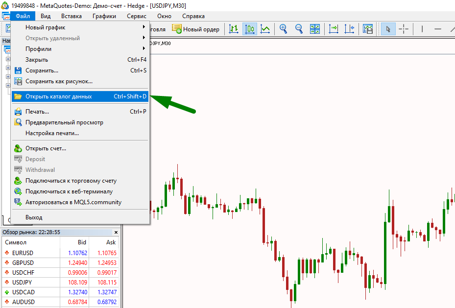Select the crosshair tool

(404, 29)
